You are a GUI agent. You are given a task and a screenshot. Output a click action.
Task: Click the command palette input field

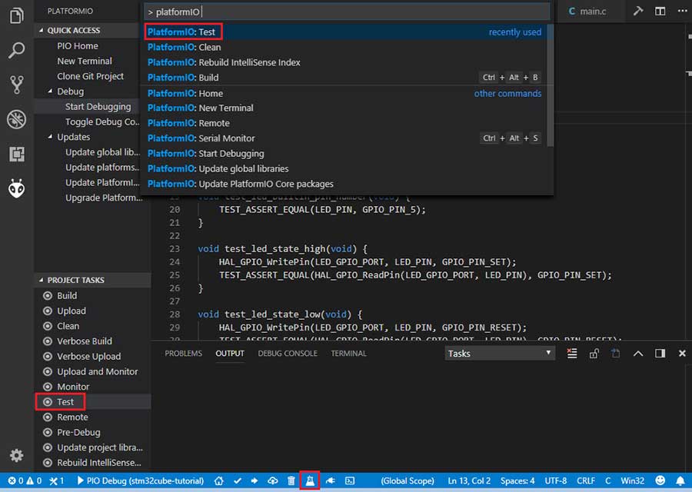(346, 12)
